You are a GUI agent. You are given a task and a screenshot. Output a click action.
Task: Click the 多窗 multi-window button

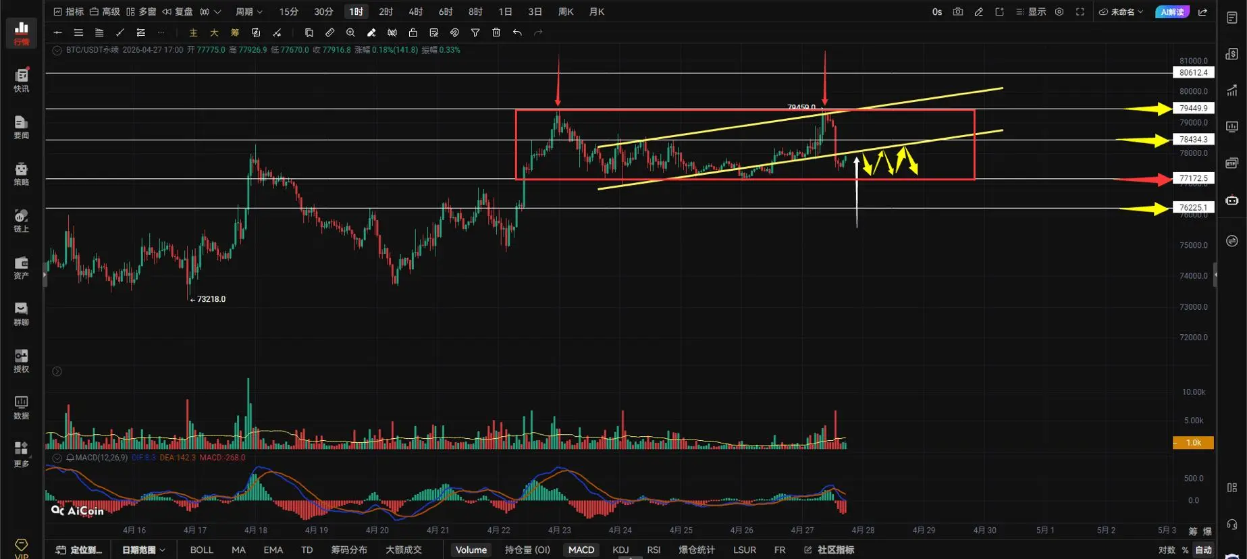coord(141,11)
